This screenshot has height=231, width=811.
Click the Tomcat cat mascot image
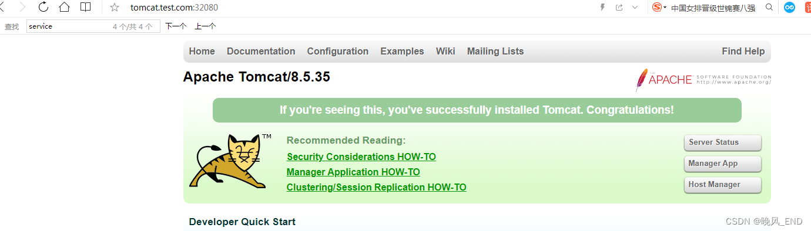click(230, 161)
